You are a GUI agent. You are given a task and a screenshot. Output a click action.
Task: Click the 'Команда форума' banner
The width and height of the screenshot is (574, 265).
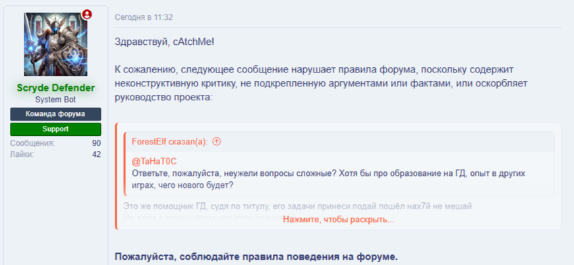55,114
